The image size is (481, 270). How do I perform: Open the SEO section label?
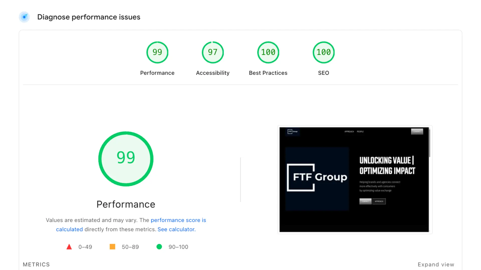point(323,73)
